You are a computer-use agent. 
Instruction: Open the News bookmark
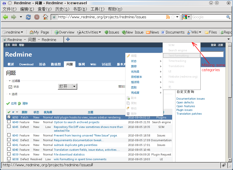[153, 32]
